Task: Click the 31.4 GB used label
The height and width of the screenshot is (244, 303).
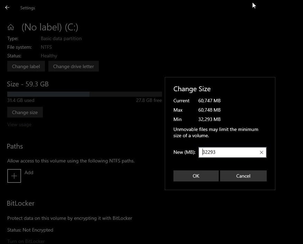Action: [x=21, y=100]
